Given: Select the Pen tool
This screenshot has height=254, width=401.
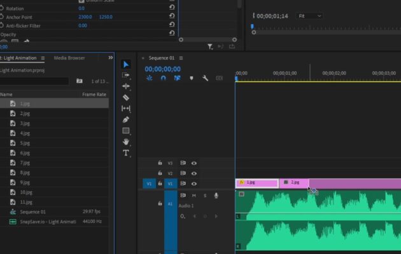Looking at the screenshot, I should 126,119.
